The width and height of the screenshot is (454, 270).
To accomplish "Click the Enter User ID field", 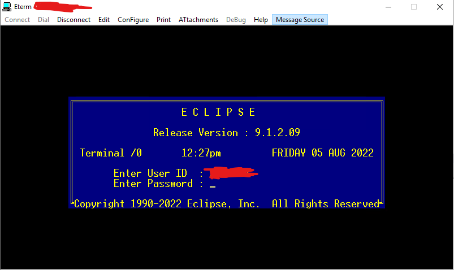I will 231,173.
